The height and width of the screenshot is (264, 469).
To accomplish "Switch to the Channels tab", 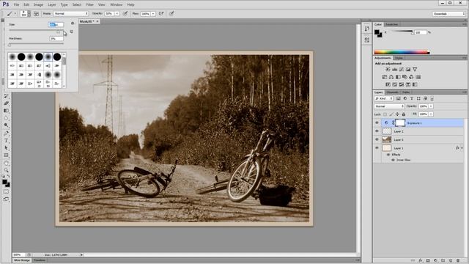I will point(393,92).
